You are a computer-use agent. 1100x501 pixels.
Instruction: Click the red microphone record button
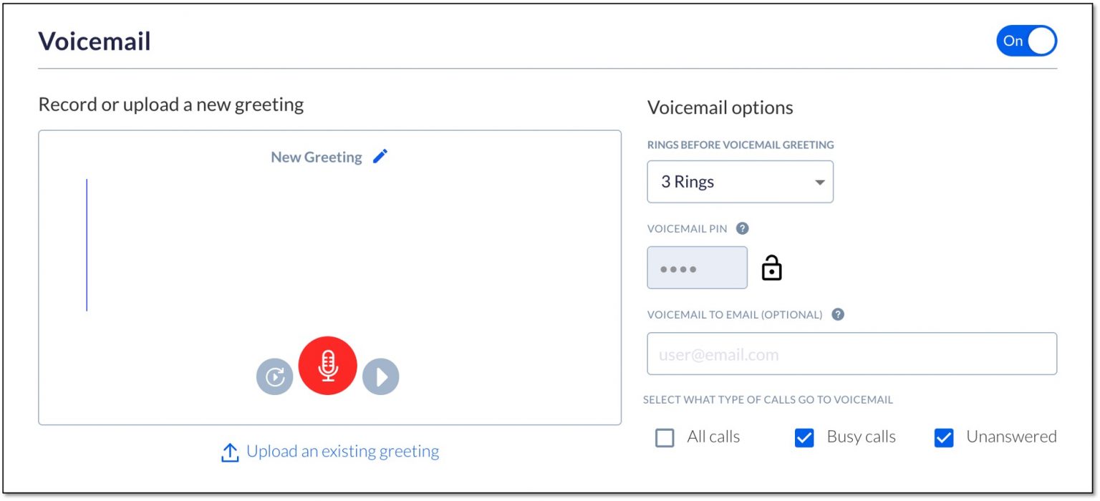pyautogui.click(x=328, y=366)
